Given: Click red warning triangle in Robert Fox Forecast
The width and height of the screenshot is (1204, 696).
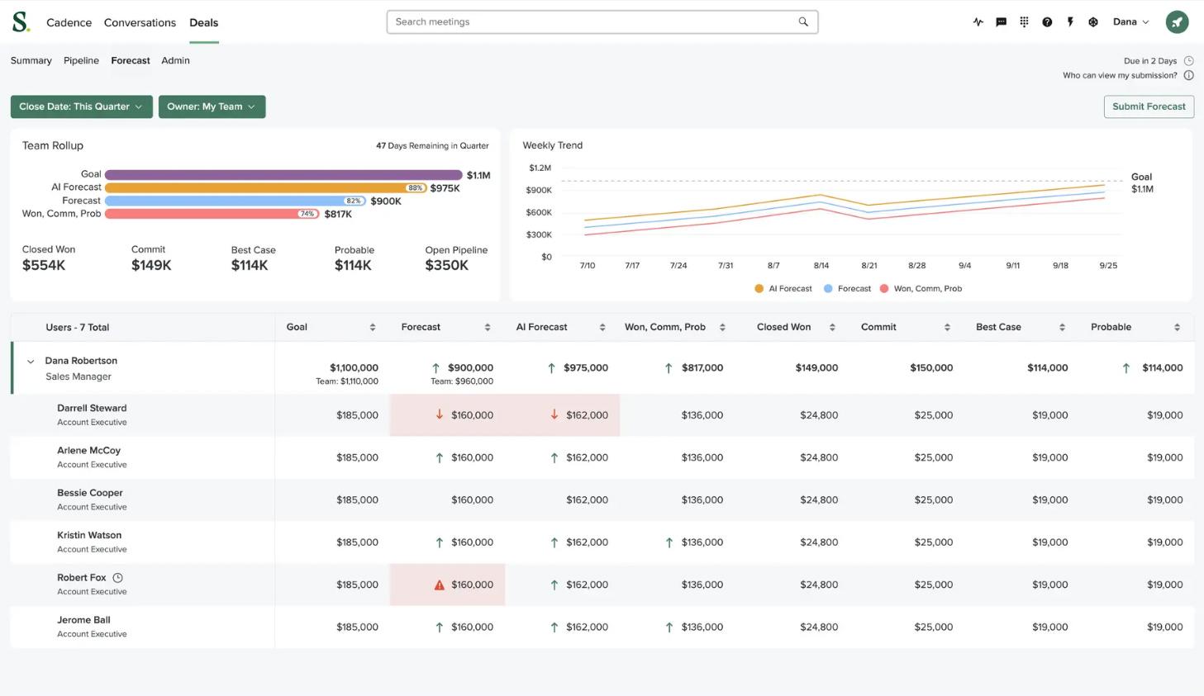Looking at the screenshot, I should [x=440, y=585].
